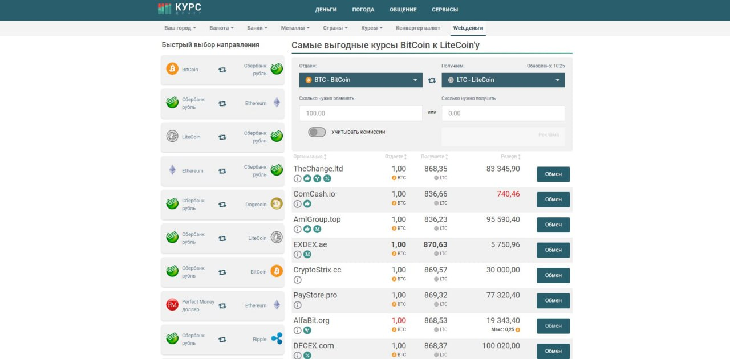The height and width of the screenshot is (359, 730).
Task: Expand the Страны menu
Action: 335,28
